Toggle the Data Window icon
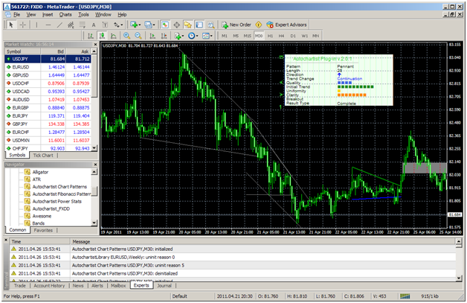Image resolution: width=467 pixels, height=303 pixels. 176,25
